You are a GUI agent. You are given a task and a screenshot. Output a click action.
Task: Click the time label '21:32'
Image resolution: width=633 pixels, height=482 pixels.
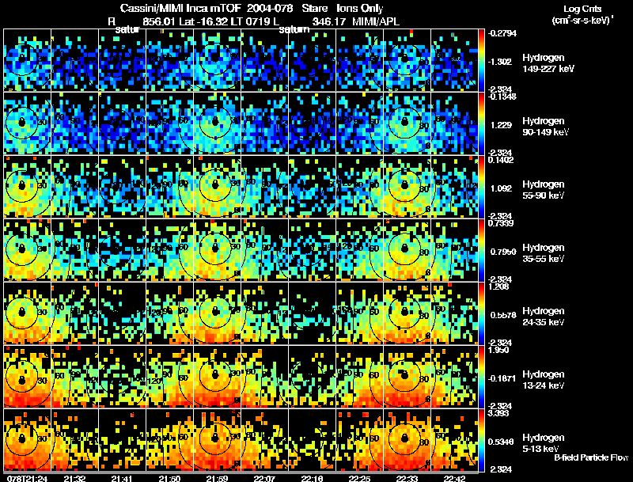point(74,478)
